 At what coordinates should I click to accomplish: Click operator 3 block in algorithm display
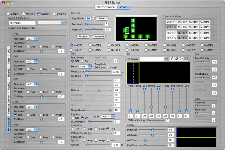(x=133, y=21)
